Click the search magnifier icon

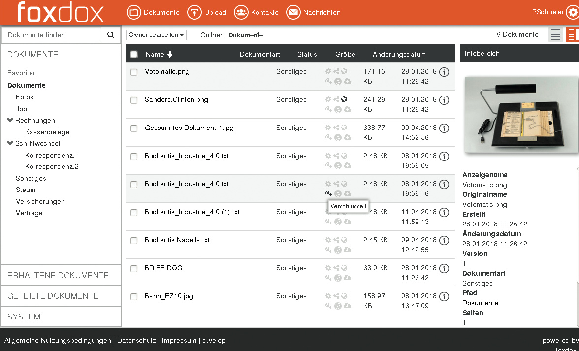pos(111,35)
